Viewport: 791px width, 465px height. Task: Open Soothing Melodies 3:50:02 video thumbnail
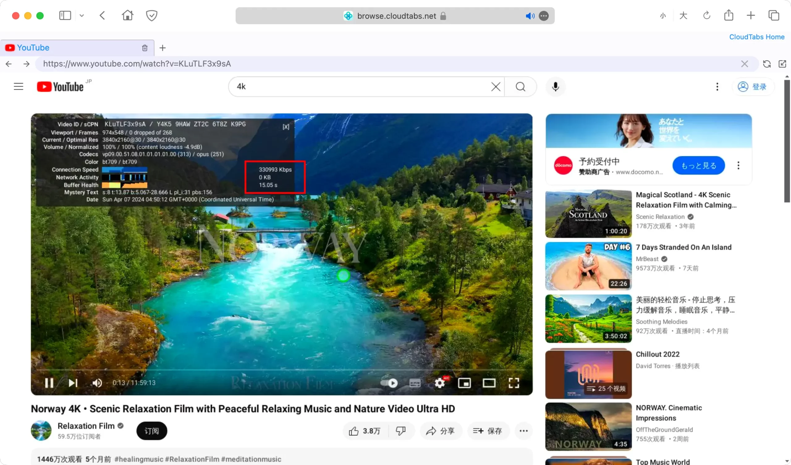588,318
